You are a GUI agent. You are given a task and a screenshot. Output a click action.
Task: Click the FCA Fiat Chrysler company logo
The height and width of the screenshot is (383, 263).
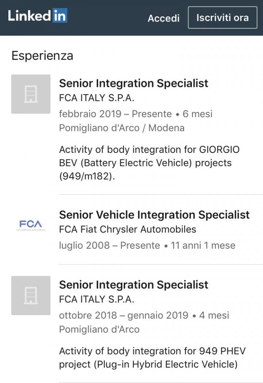pos(31,225)
